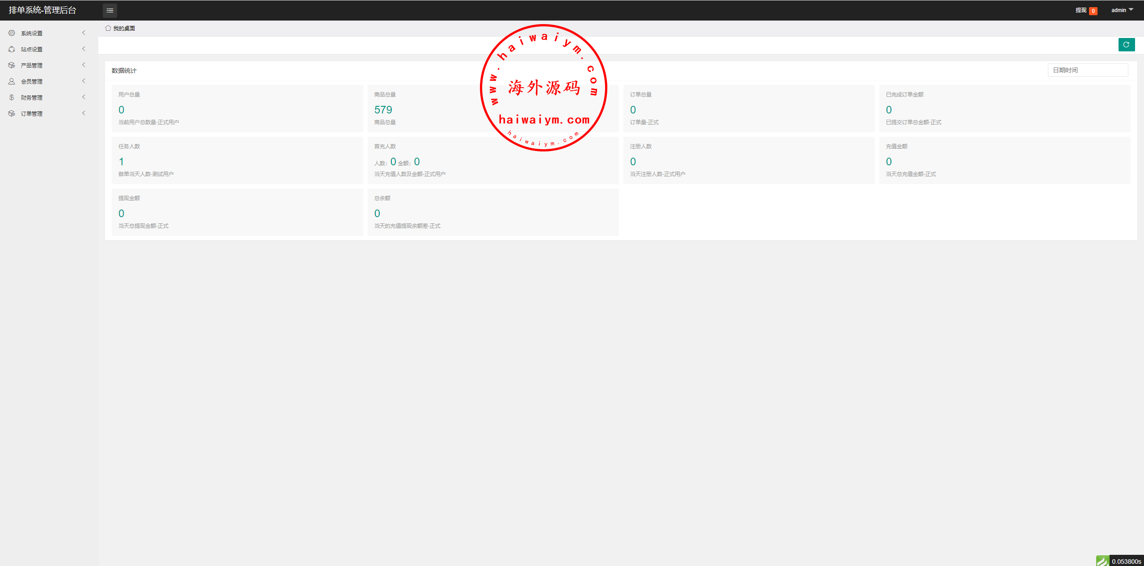Click the Order Management box icon
The width and height of the screenshot is (1144, 566).
click(12, 113)
